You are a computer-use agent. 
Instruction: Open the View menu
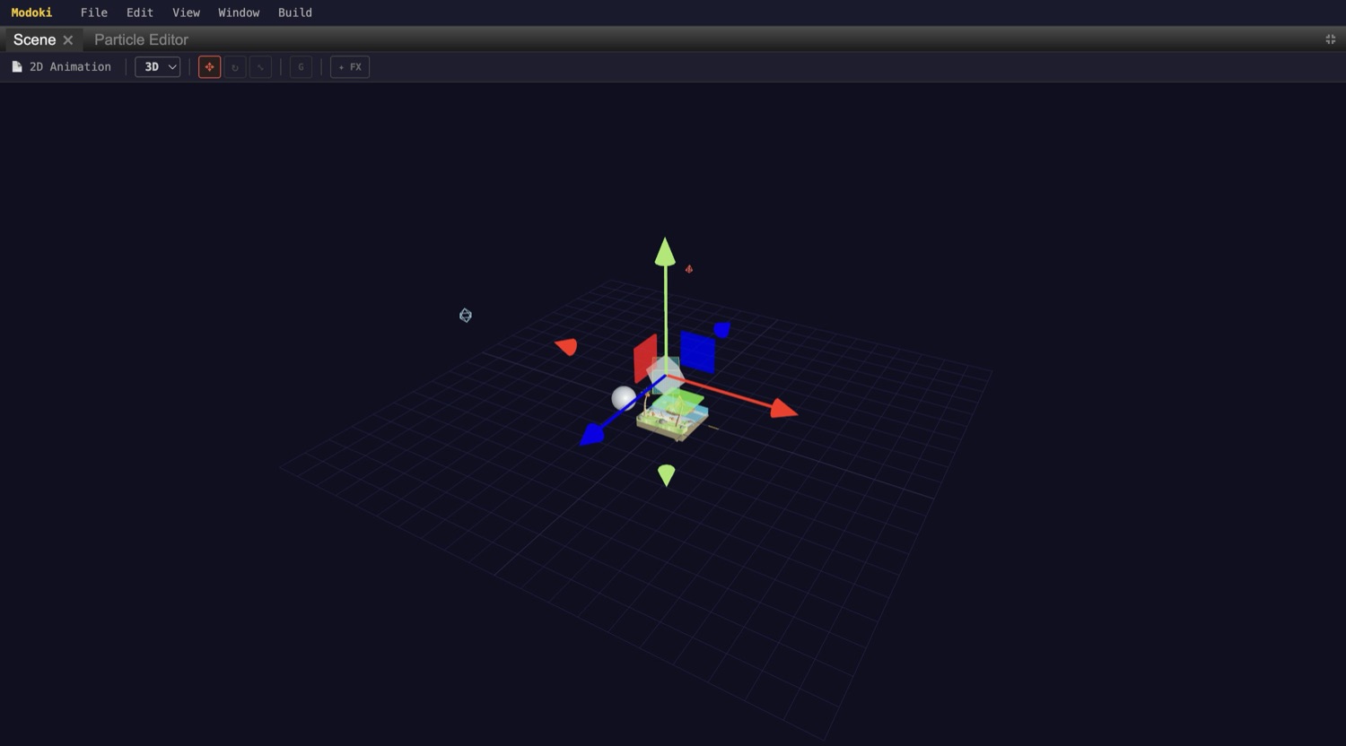click(186, 13)
